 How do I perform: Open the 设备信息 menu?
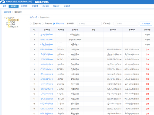[67, 6]
